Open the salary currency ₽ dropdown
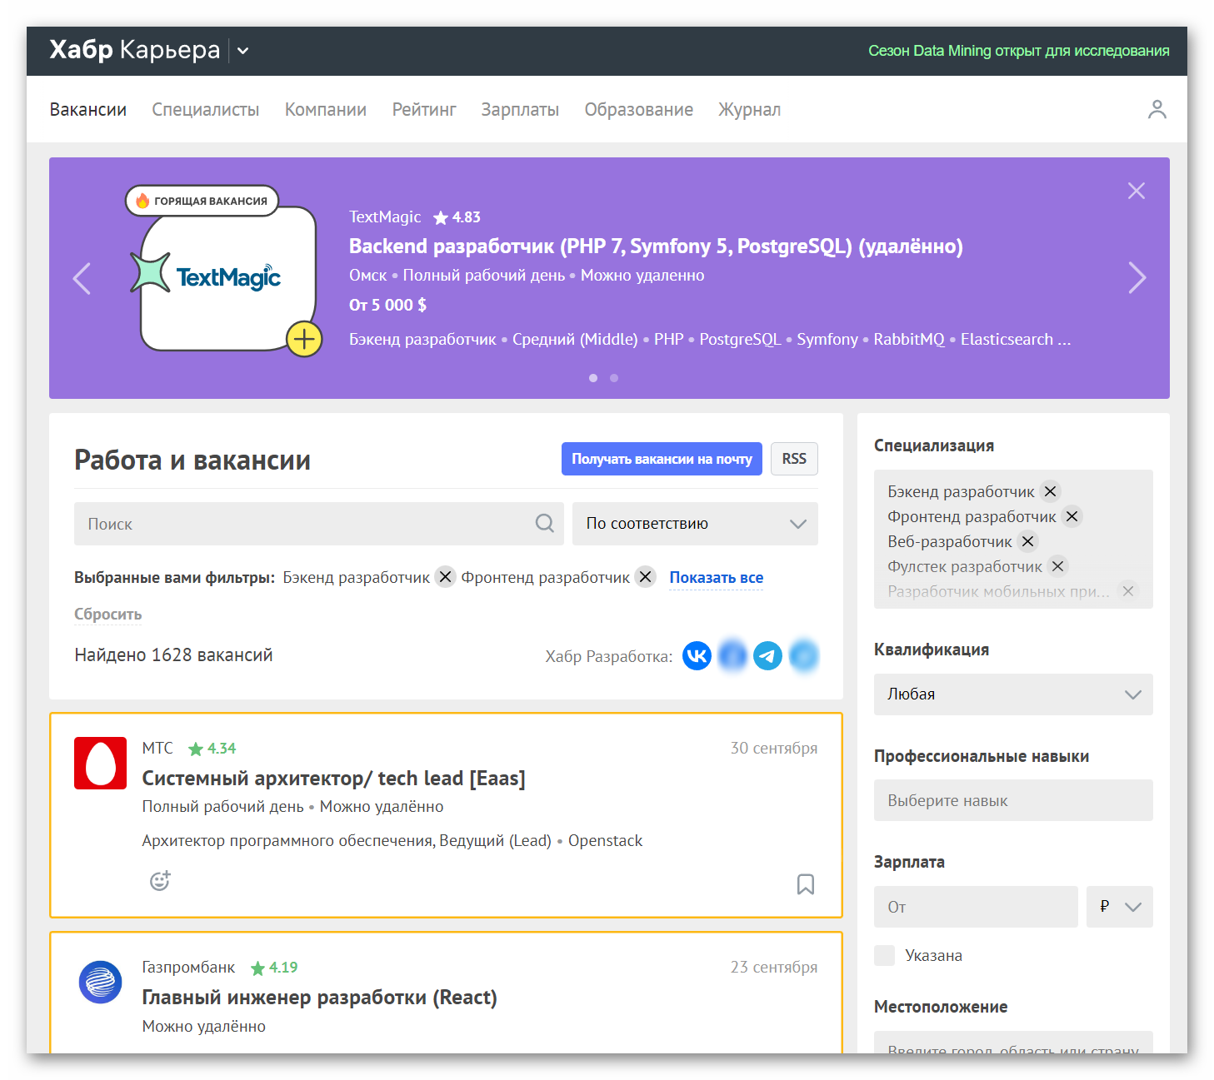Screen dimensions: 1214x1080 click(x=1120, y=907)
